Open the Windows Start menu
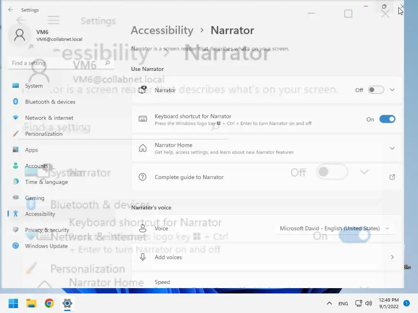 pos(13,303)
